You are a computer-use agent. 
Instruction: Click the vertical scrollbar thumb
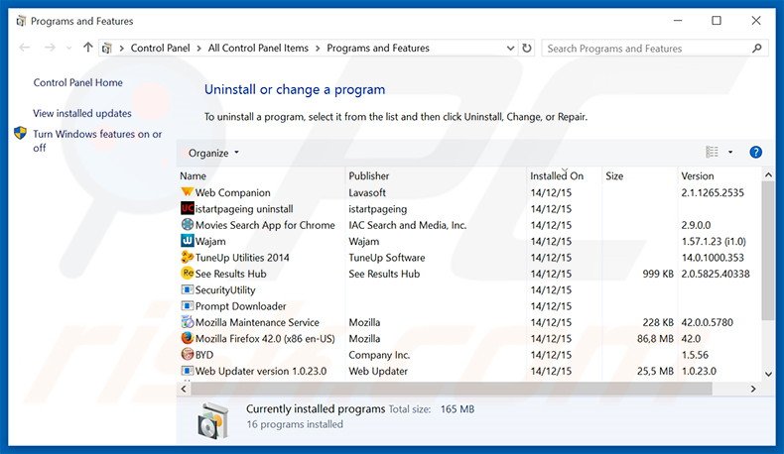coord(768,251)
